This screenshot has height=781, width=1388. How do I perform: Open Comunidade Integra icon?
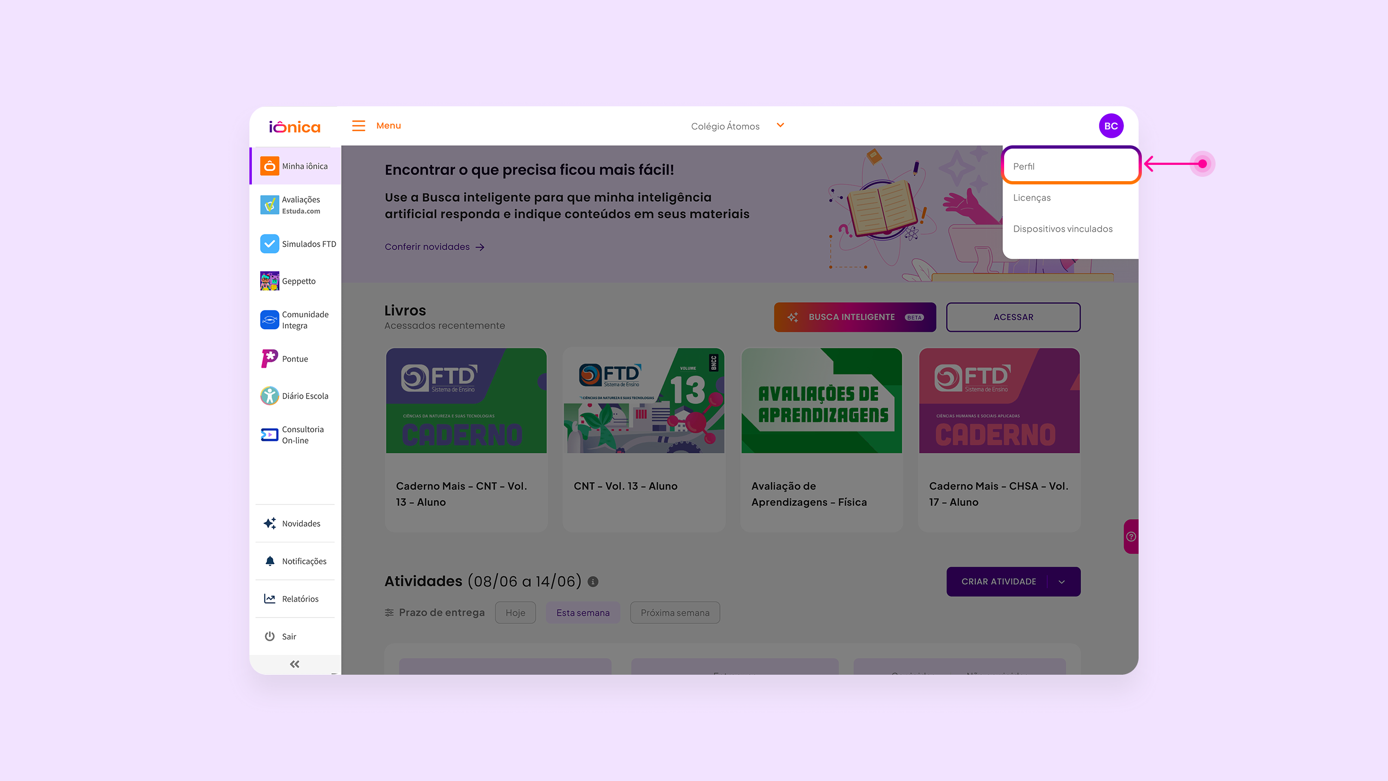(269, 320)
